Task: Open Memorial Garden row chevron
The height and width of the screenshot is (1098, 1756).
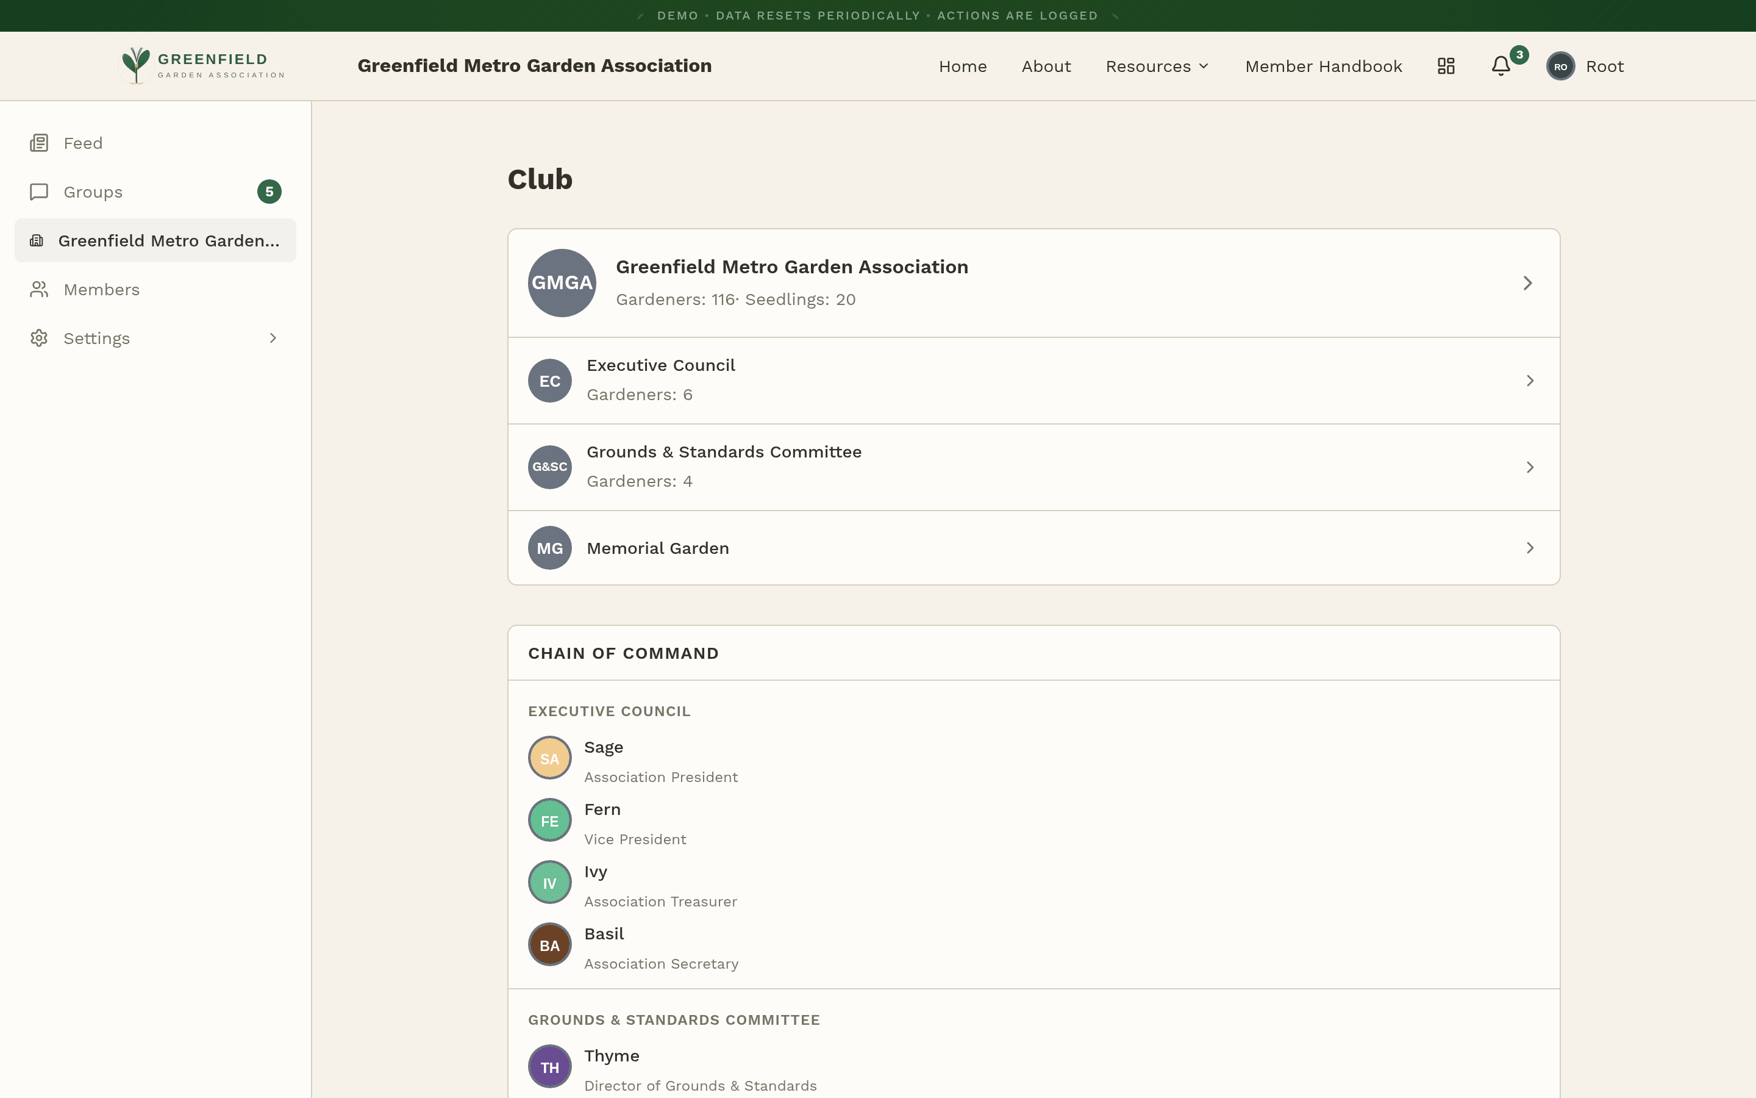Action: 1530,548
